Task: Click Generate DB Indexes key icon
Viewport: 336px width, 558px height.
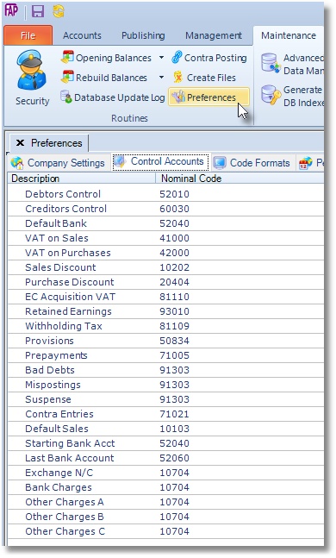Action: [x=271, y=95]
